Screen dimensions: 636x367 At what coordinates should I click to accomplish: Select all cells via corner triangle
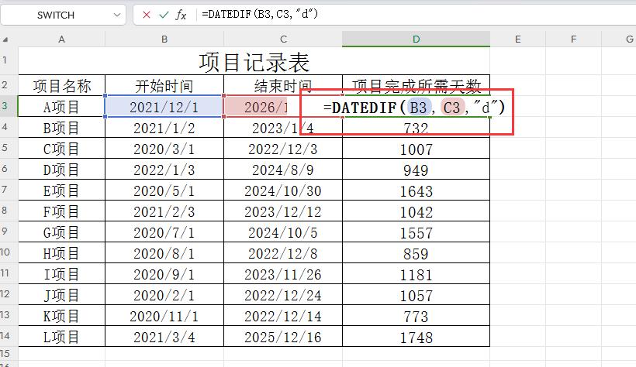(x=5, y=39)
